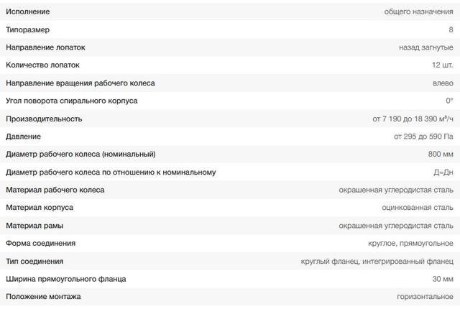The image size is (460, 309).
Task: Click the 'Направление лопаток' label
Action: click(45, 47)
